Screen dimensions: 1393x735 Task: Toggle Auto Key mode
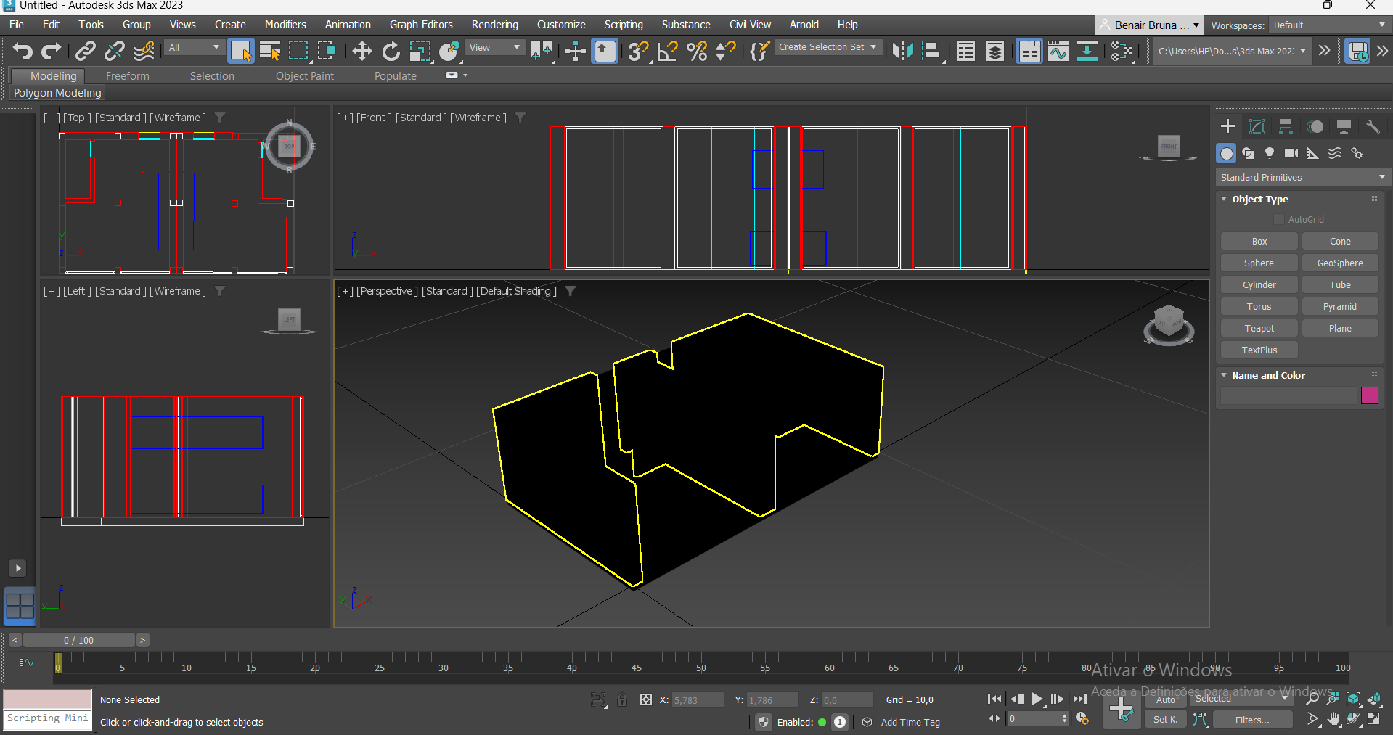pos(1166,699)
